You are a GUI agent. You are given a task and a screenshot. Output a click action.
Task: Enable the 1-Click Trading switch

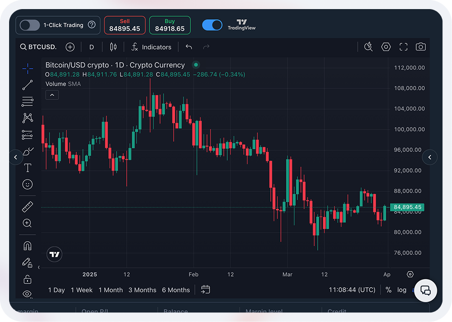click(30, 25)
